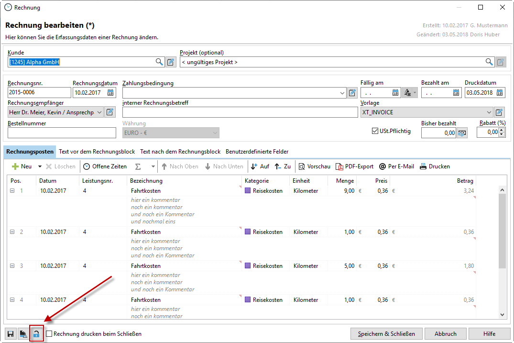Toggle the USt.Pflichtig checkbox

(x=375, y=131)
